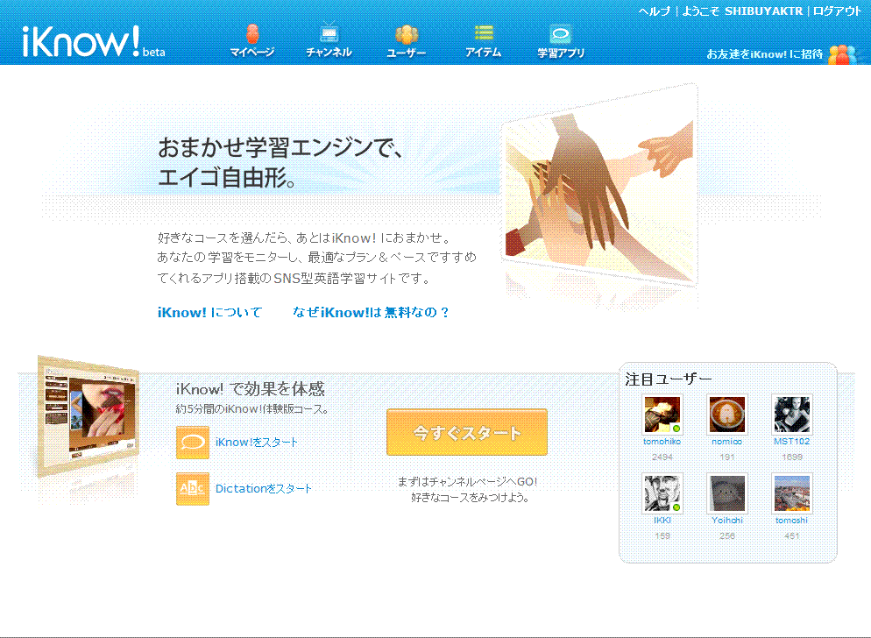This screenshot has height=638, width=871.
Task: Click the orange iKnow! speech bubble icon
Action: 193,443
